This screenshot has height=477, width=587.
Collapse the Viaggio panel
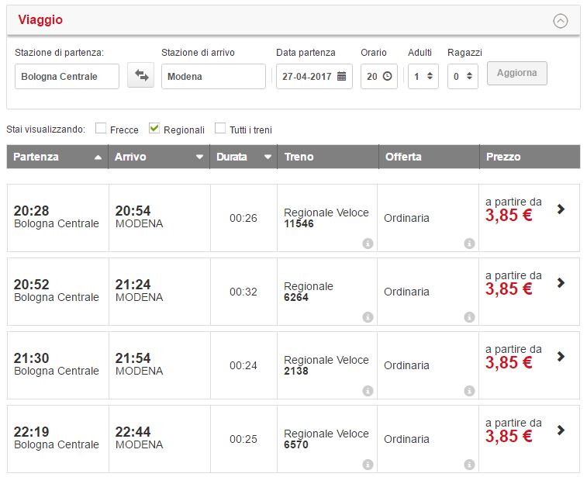pyautogui.click(x=561, y=21)
